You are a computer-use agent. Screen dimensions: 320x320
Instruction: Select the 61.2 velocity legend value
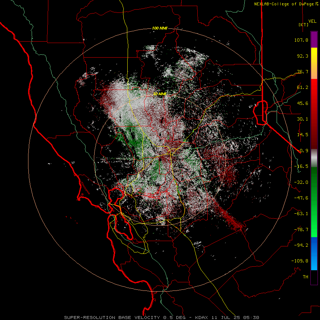303,87
